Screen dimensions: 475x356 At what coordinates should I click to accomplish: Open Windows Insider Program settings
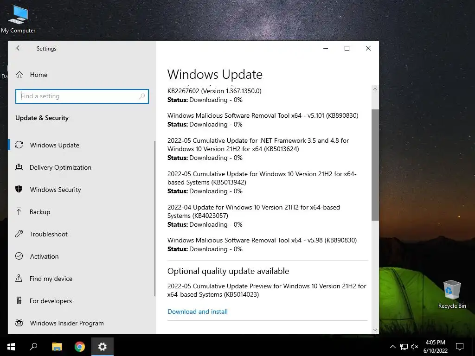point(82,323)
